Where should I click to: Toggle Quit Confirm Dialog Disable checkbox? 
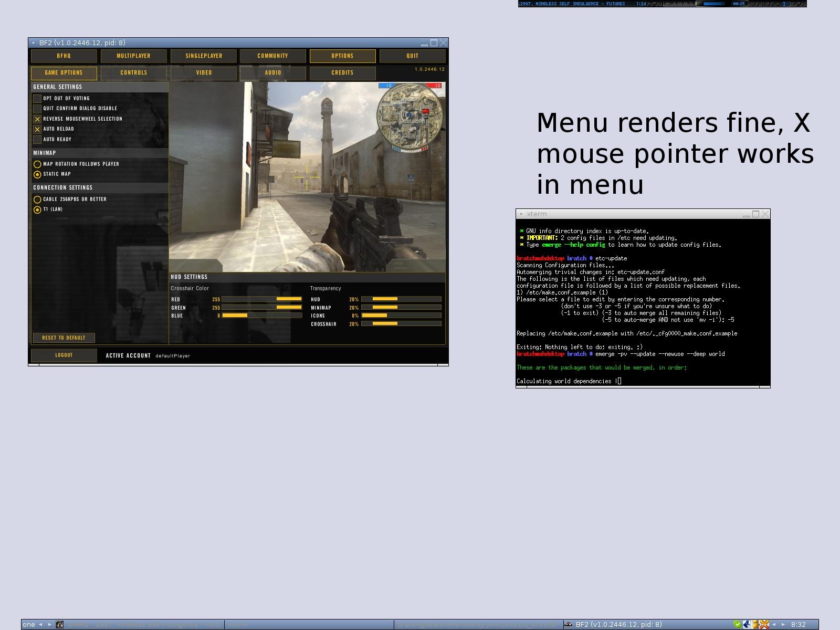click(x=37, y=109)
